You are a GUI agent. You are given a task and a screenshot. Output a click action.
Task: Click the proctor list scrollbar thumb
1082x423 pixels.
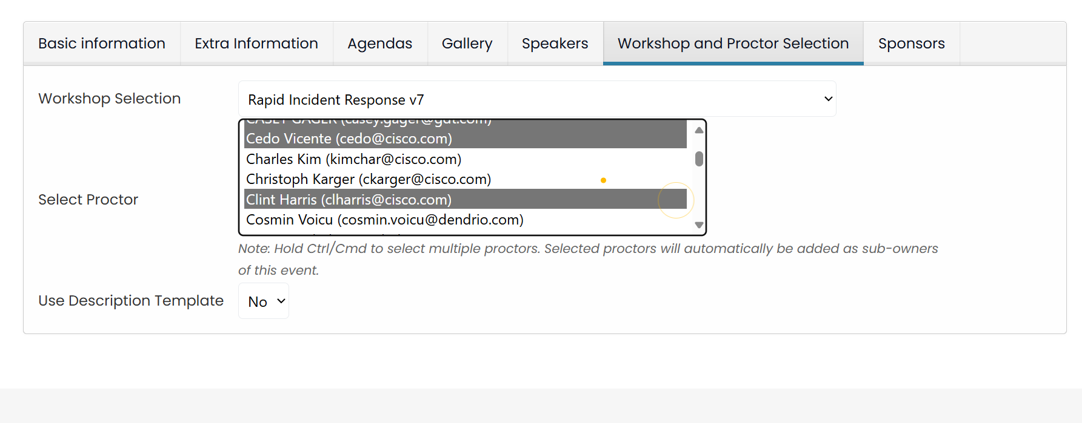coord(699,159)
